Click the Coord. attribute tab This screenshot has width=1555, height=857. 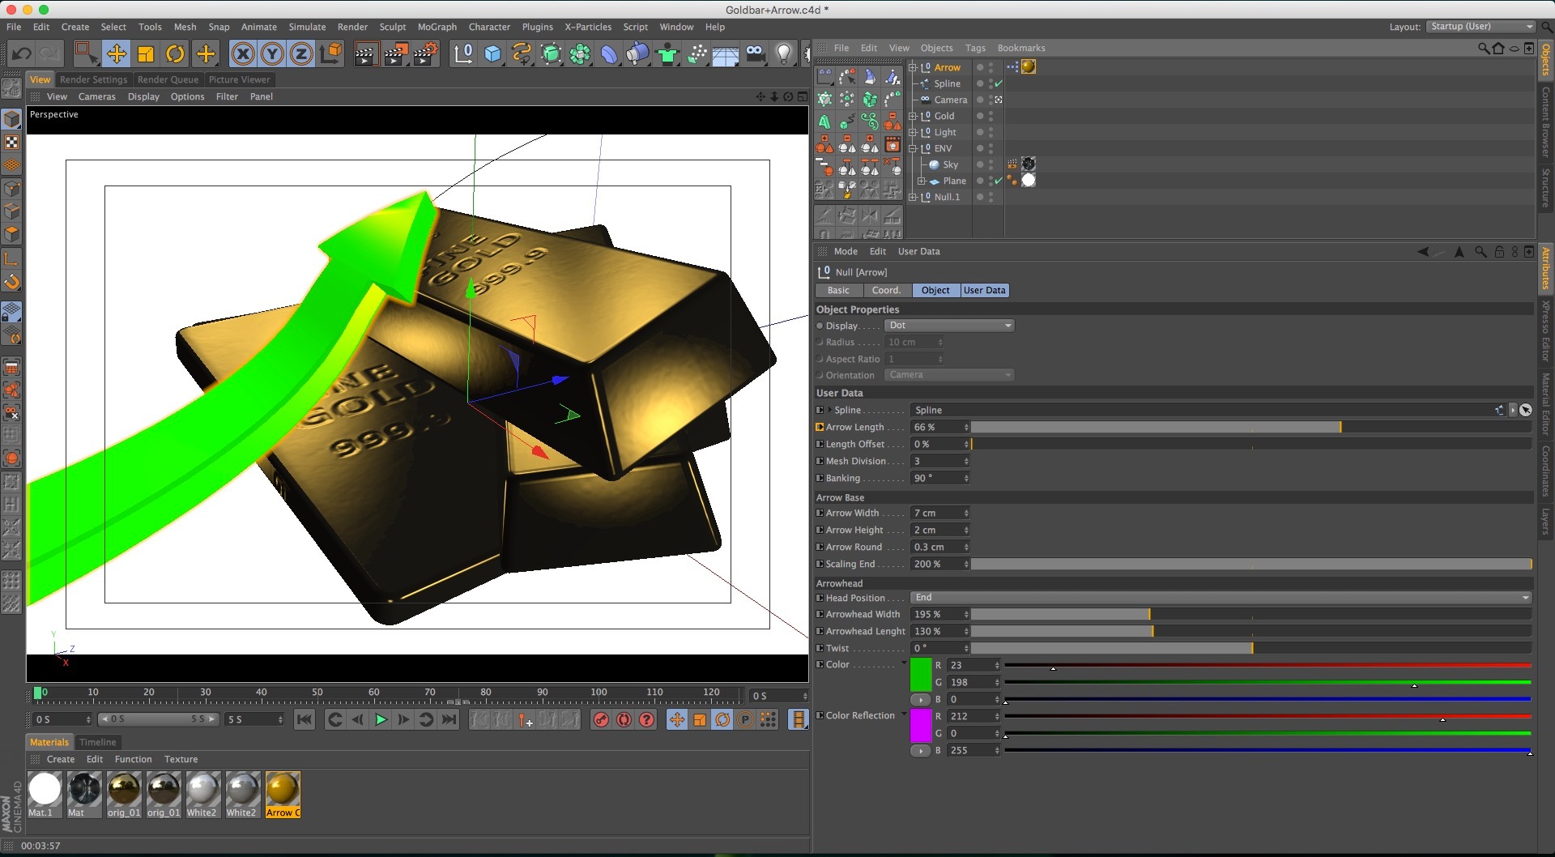pyautogui.click(x=886, y=290)
